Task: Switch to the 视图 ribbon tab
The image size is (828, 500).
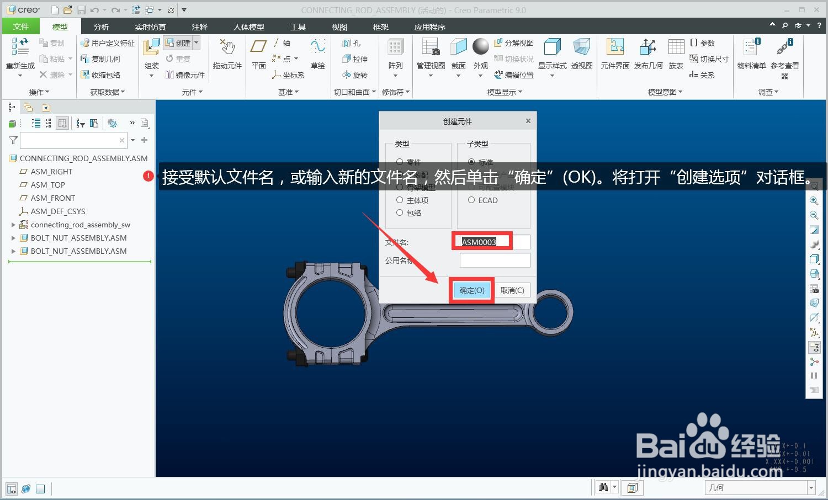Action: [339, 26]
